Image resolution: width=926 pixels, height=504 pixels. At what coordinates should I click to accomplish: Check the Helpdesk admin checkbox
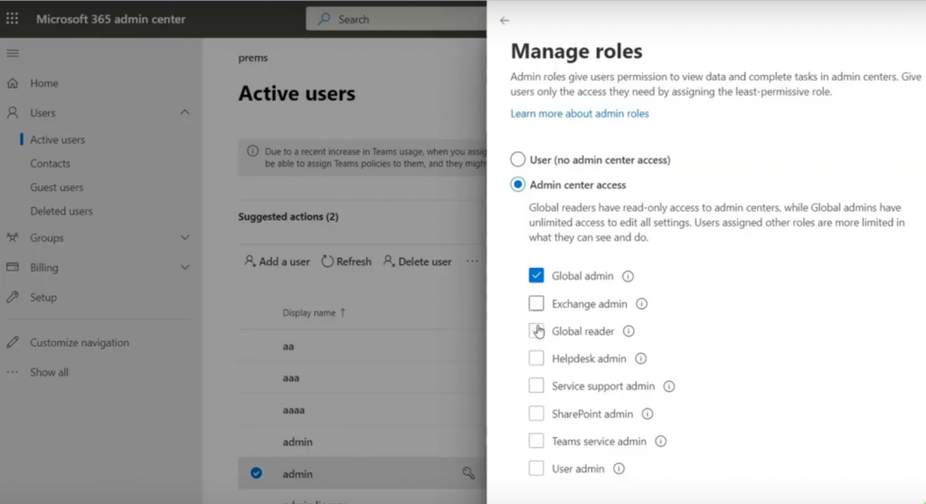(x=536, y=358)
